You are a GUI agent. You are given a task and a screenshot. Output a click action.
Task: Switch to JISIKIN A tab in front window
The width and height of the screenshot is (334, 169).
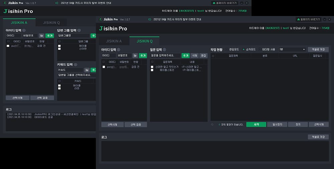(x=114, y=41)
